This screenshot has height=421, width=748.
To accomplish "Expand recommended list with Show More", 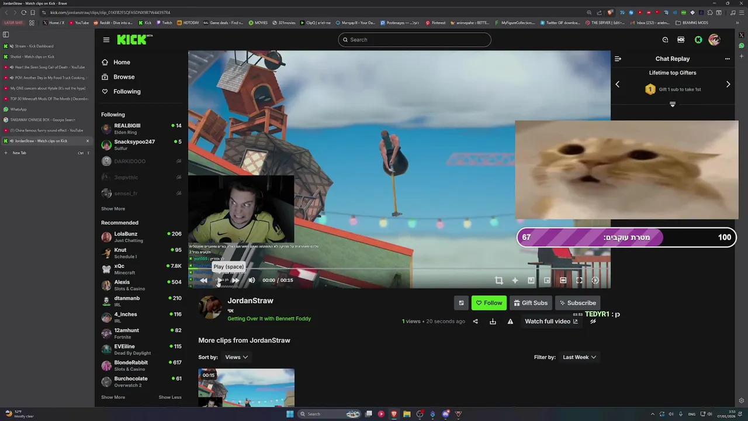I will 113,398.
